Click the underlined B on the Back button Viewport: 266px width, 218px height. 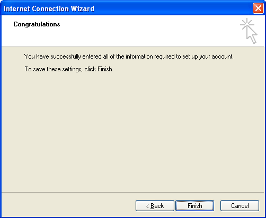click(153, 206)
